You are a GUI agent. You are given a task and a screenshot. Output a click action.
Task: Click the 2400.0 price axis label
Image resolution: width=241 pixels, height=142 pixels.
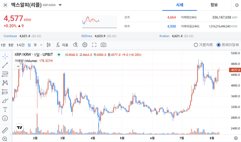pos(235,128)
